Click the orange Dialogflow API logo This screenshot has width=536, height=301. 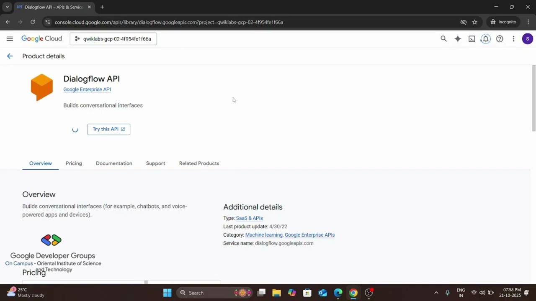pyautogui.click(x=42, y=87)
